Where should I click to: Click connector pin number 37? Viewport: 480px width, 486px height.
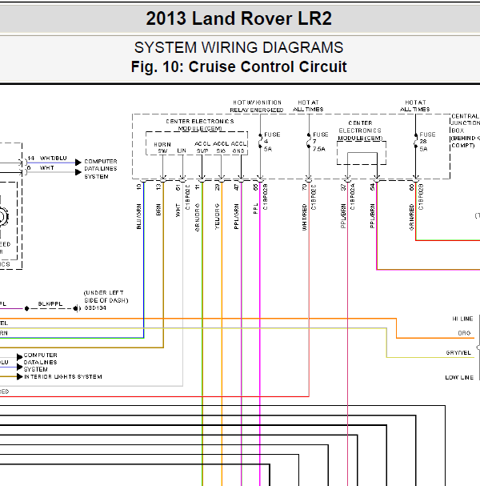(x=343, y=187)
